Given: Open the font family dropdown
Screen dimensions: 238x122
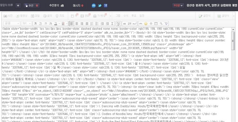Looking at the screenshot, I should (12, 24).
